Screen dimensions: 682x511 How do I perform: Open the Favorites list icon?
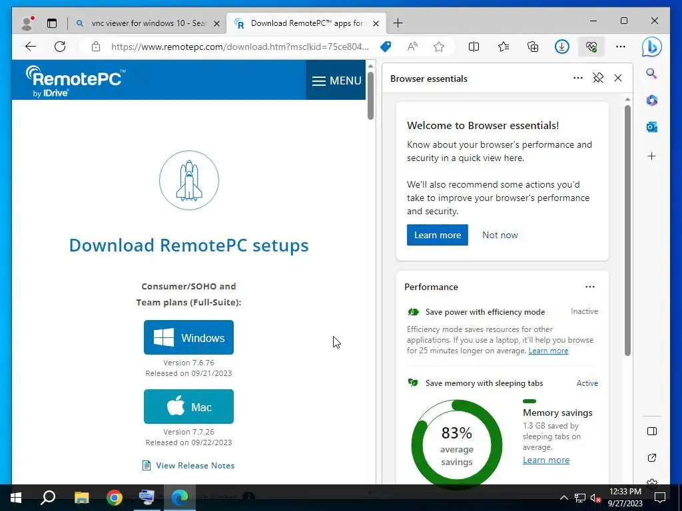pyautogui.click(x=504, y=47)
